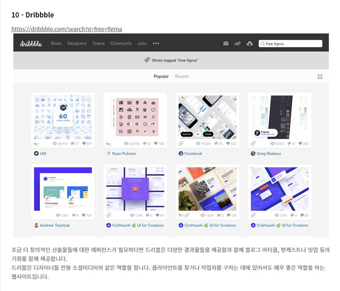Click the comment bubble with 8 comments
The width and height of the screenshot is (340, 291).
click(74, 215)
